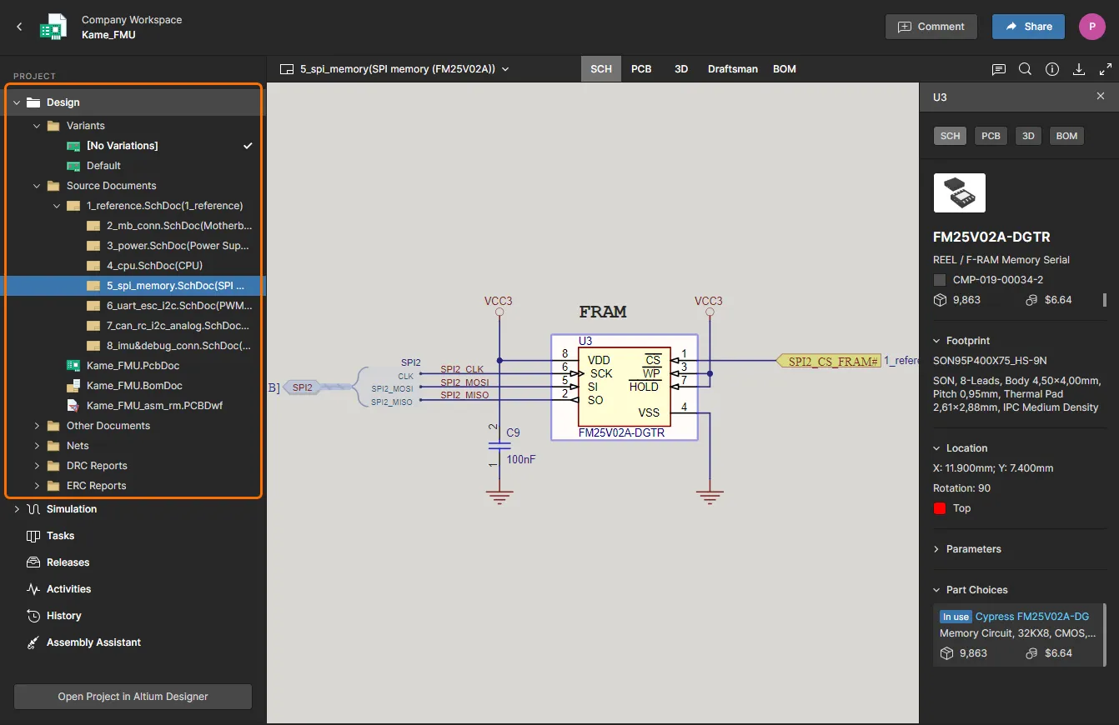Image resolution: width=1119 pixels, height=725 pixels.
Task: Enter fullscreen with the expand icon
Action: tap(1106, 69)
